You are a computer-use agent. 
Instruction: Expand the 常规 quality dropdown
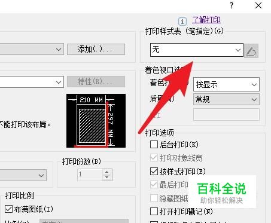pyautogui.click(x=226, y=99)
